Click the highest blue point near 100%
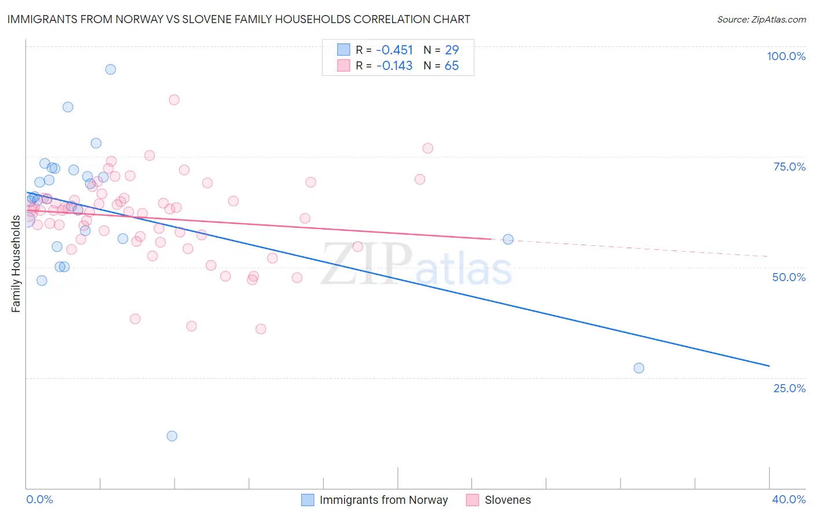Screen dimensions: 813x516 point(110,69)
